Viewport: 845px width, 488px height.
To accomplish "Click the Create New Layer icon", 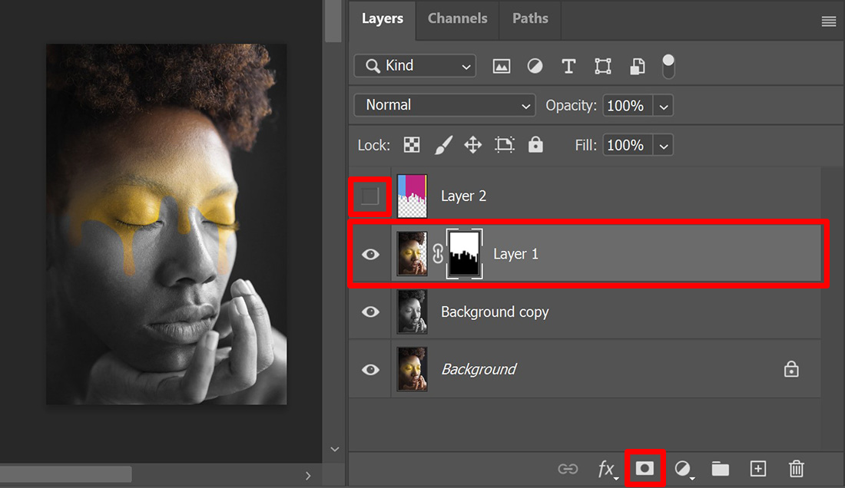I will pos(757,468).
